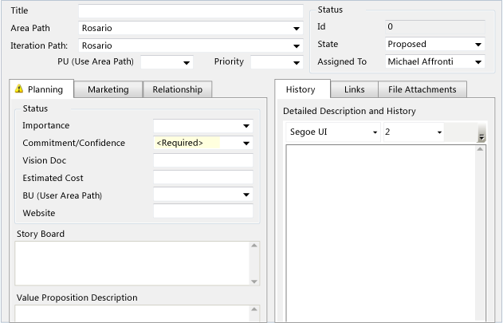Screen dimensions: 503x323
Task: Click the Id field showing 0
Action: click(x=435, y=26)
